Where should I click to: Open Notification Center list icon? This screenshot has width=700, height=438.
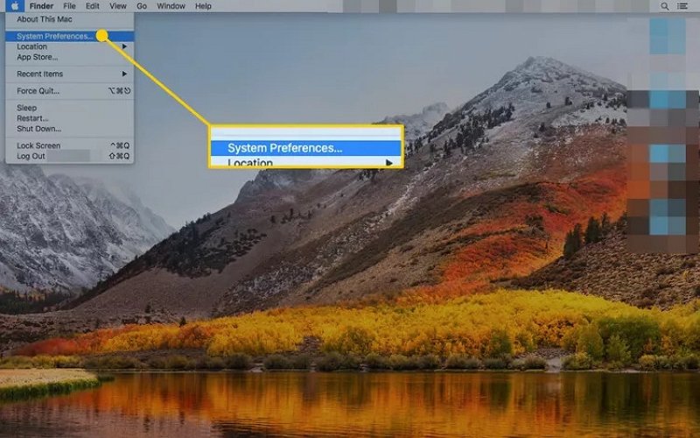tap(682, 6)
